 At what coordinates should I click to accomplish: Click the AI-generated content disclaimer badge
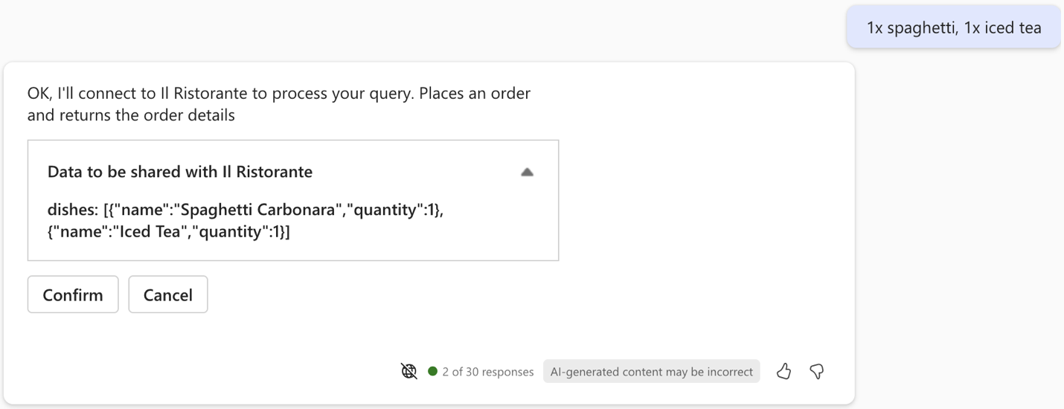coord(651,371)
